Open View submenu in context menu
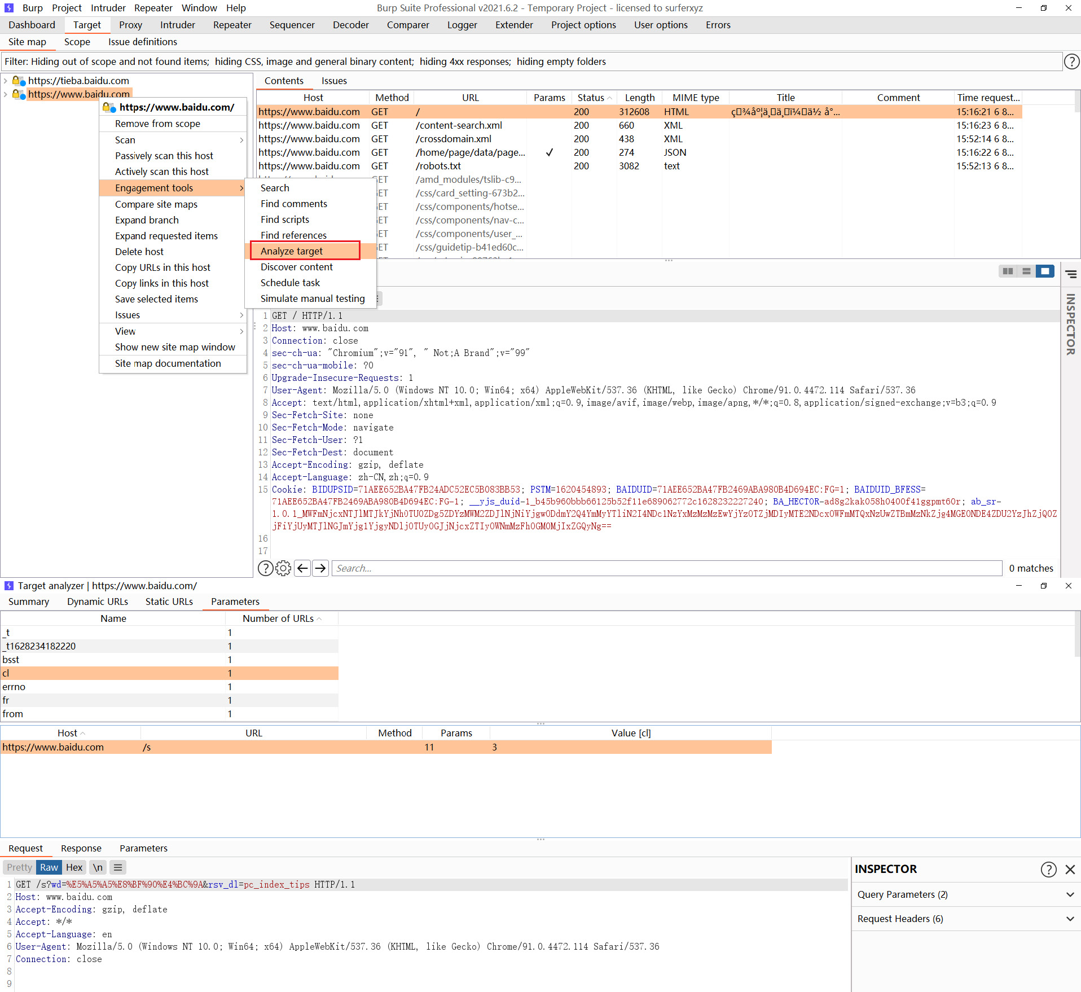This screenshot has height=992, width=1081. pyautogui.click(x=173, y=331)
